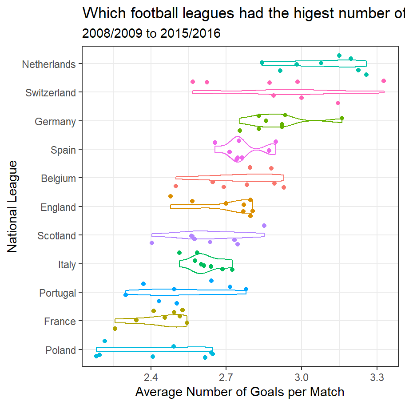Click the rightmost pink Switzerland data point
The image size is (405, 405).
(384, 81)
